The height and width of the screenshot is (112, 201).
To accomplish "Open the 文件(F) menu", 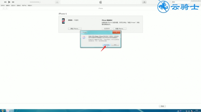I will coord(3,6).
